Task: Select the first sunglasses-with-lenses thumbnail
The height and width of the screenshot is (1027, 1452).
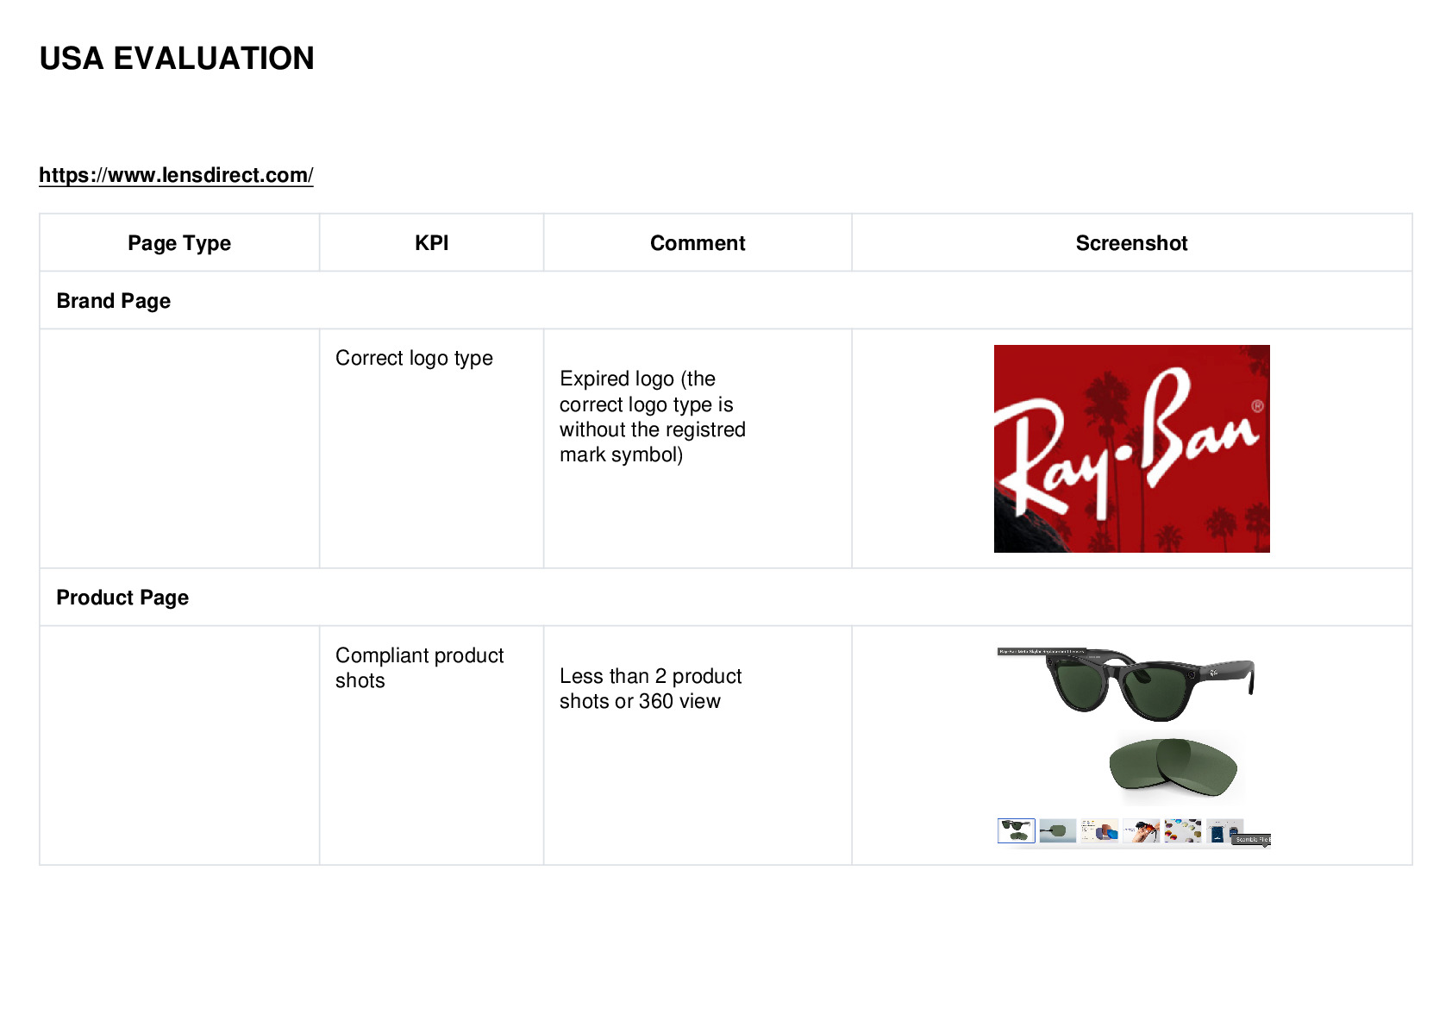Action: point(1017,830)
